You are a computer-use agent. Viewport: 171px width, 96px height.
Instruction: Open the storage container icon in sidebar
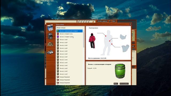pyautogui.click(x=50, y=28)
